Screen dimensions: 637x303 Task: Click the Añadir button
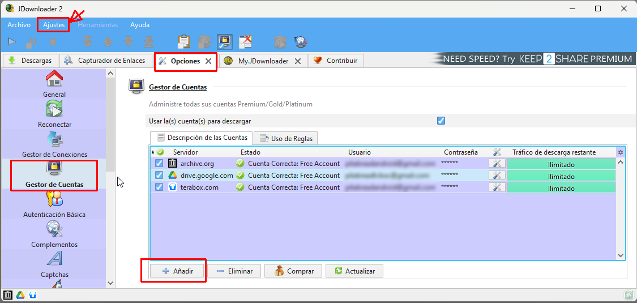click(x=178, y=271)
